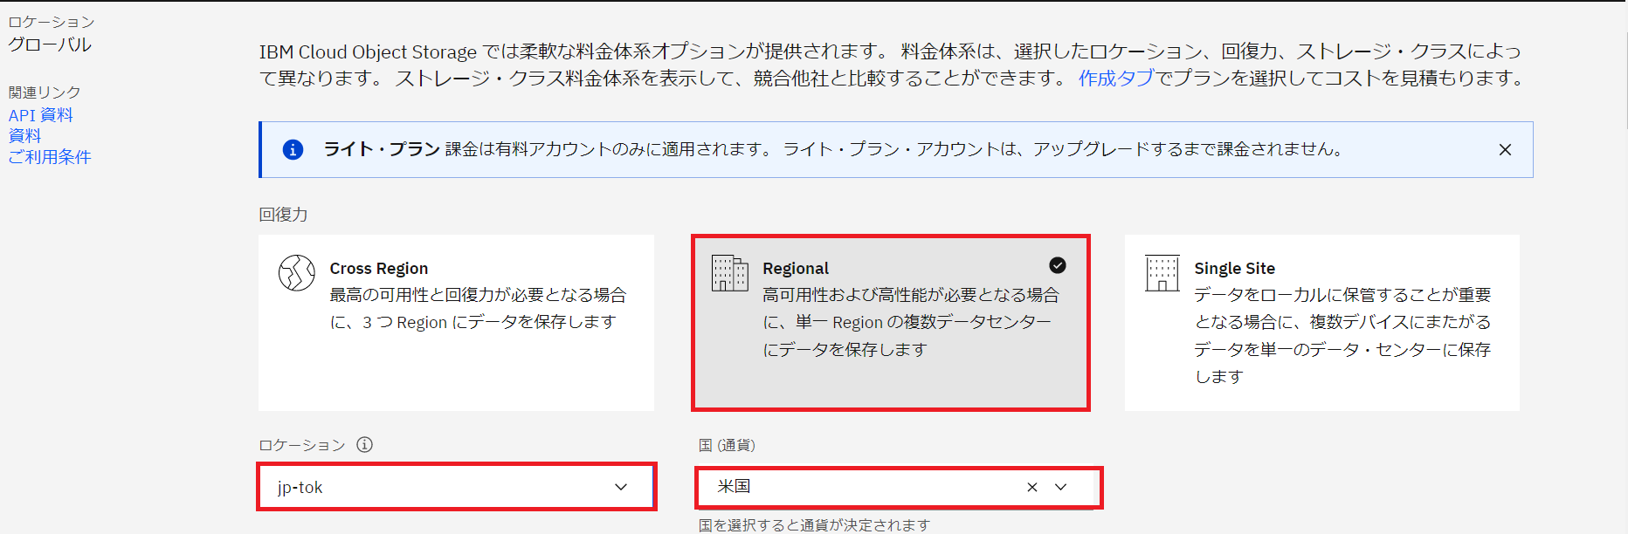Click the Regional card title
Screen dimensions: 1628x534
point(796,269)
